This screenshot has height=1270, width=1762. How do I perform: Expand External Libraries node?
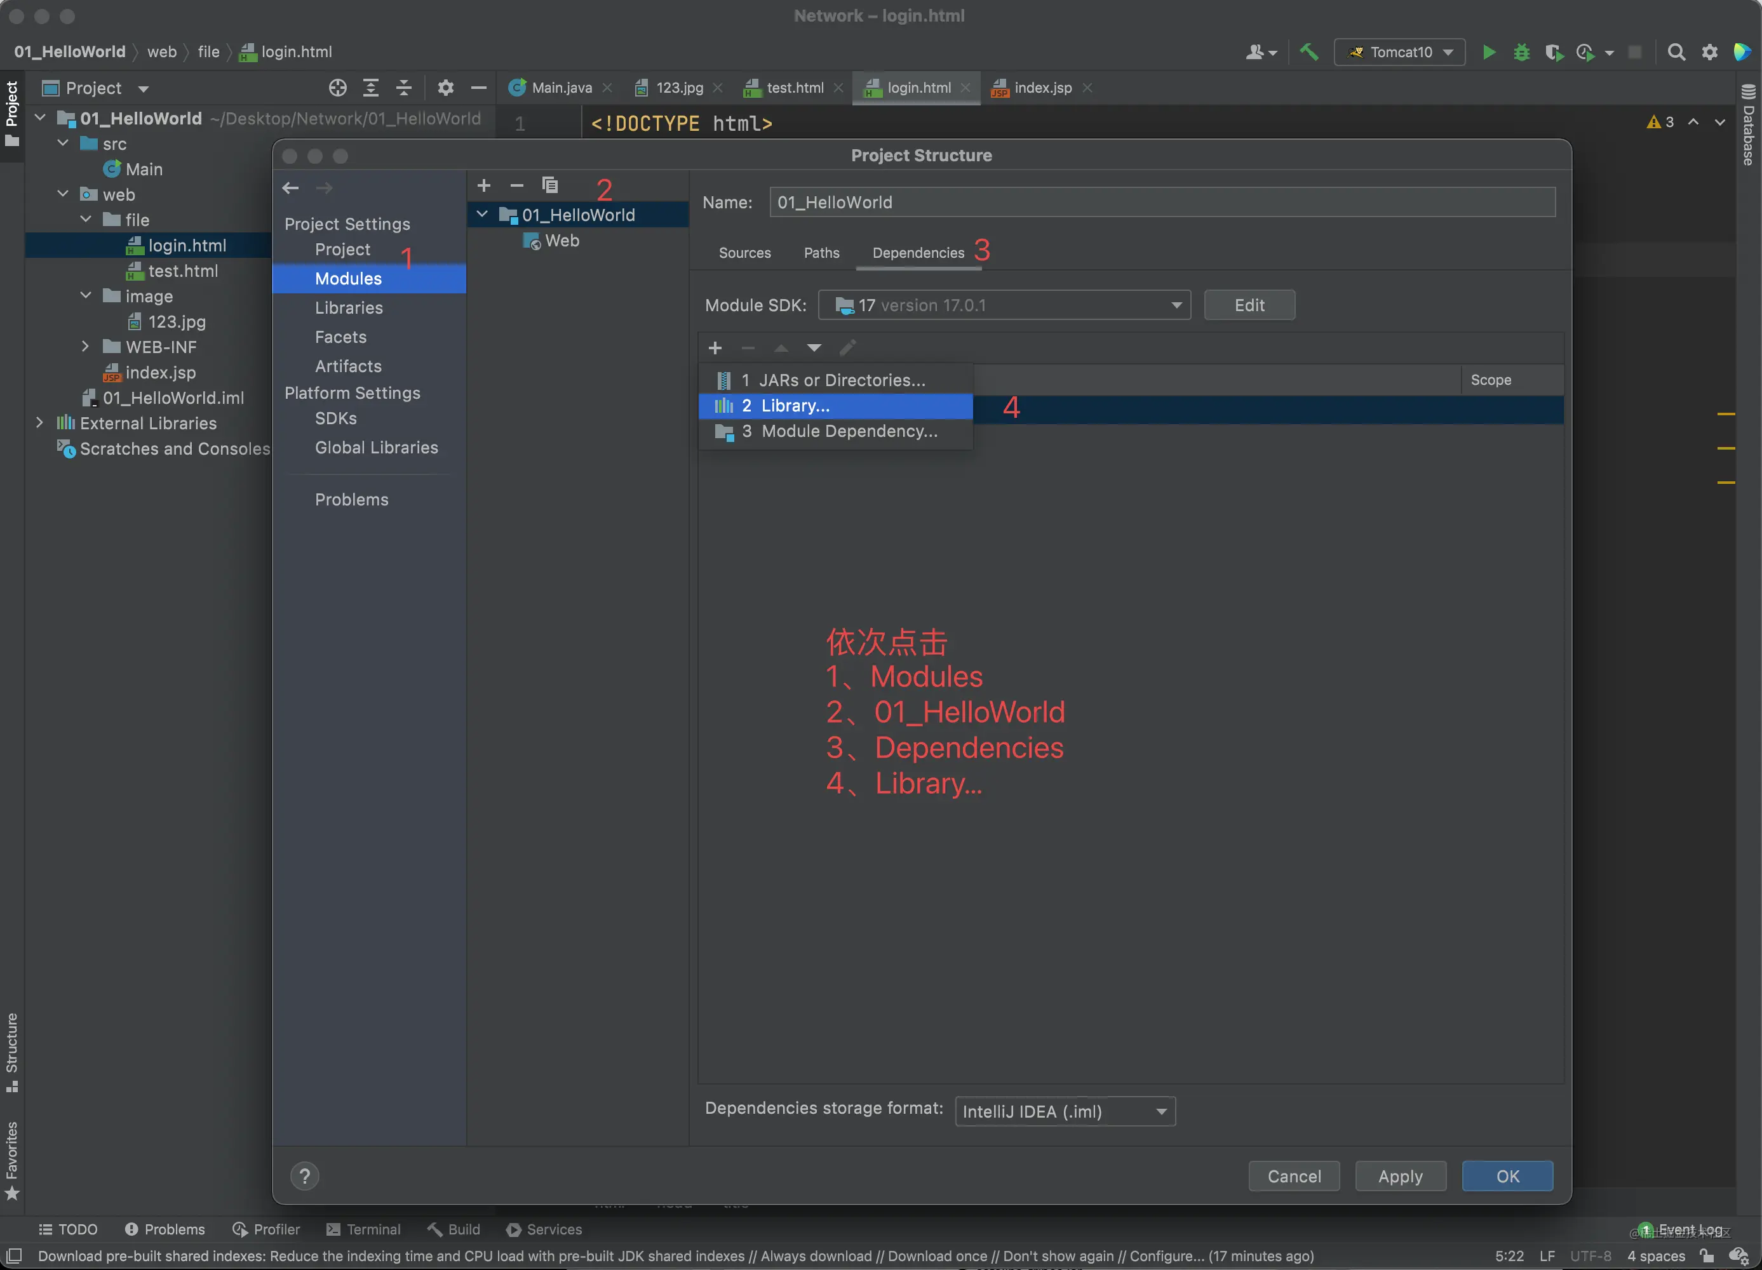coord(39,422)
